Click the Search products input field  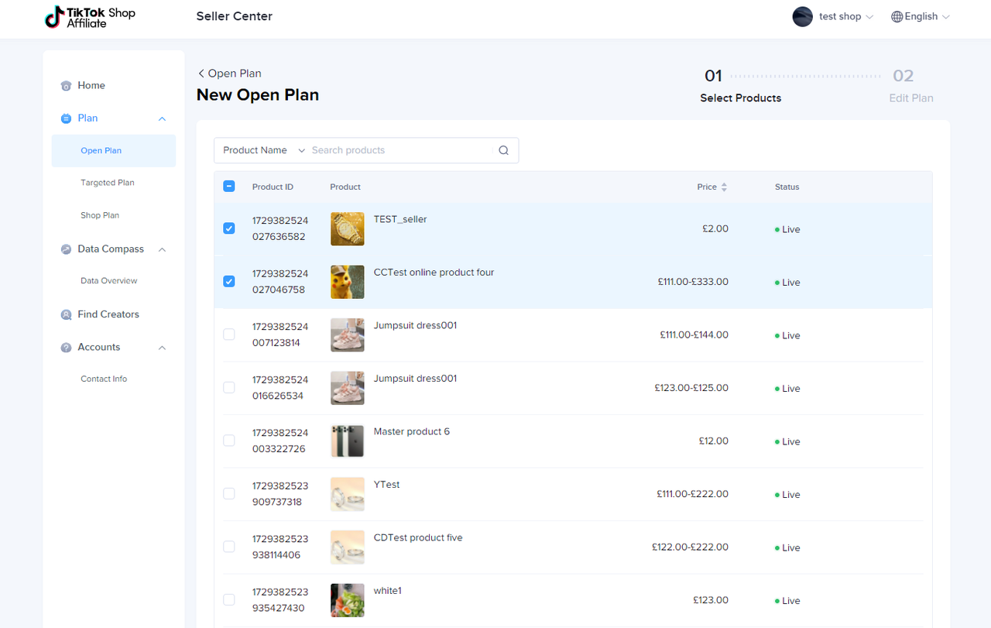click(x=399, y=150)
